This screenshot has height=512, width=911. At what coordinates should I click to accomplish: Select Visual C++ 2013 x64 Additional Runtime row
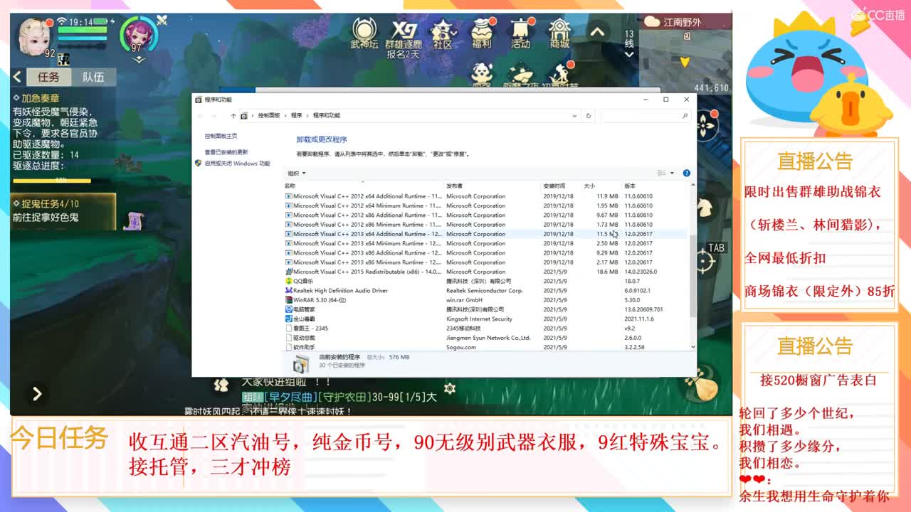[x=486, y=234]
